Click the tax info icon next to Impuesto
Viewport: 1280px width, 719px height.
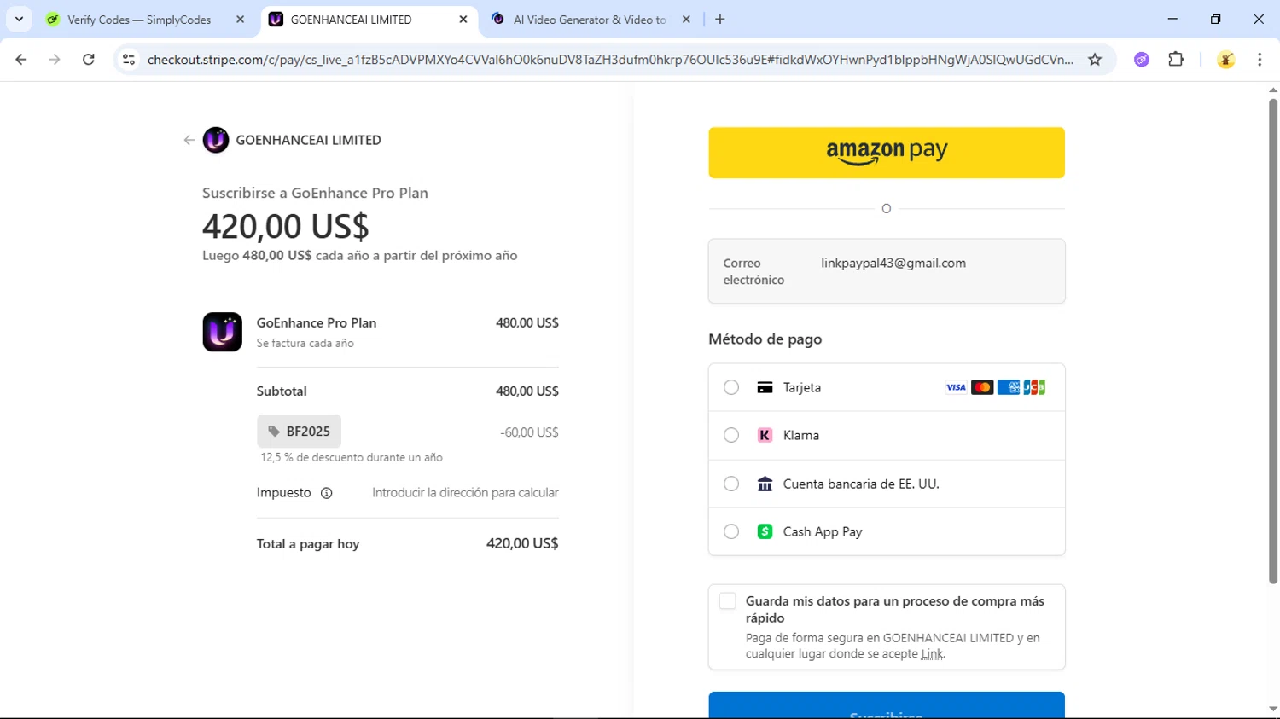coord(326,493)
